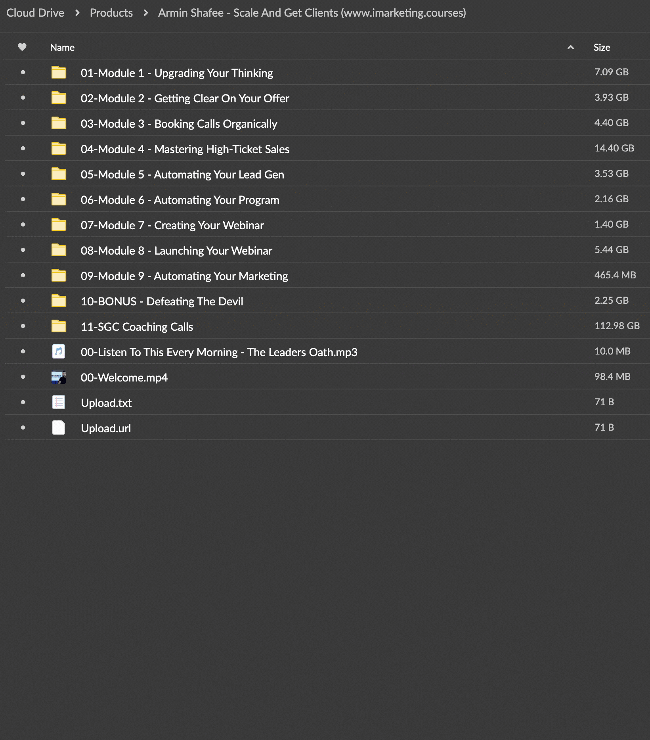Click the folder icon for 01-Module 1
Screen dimensions: 650x740
(x=59, y=73)
